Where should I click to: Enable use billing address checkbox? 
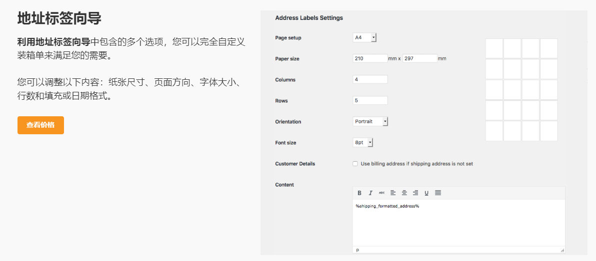(355, 164)
